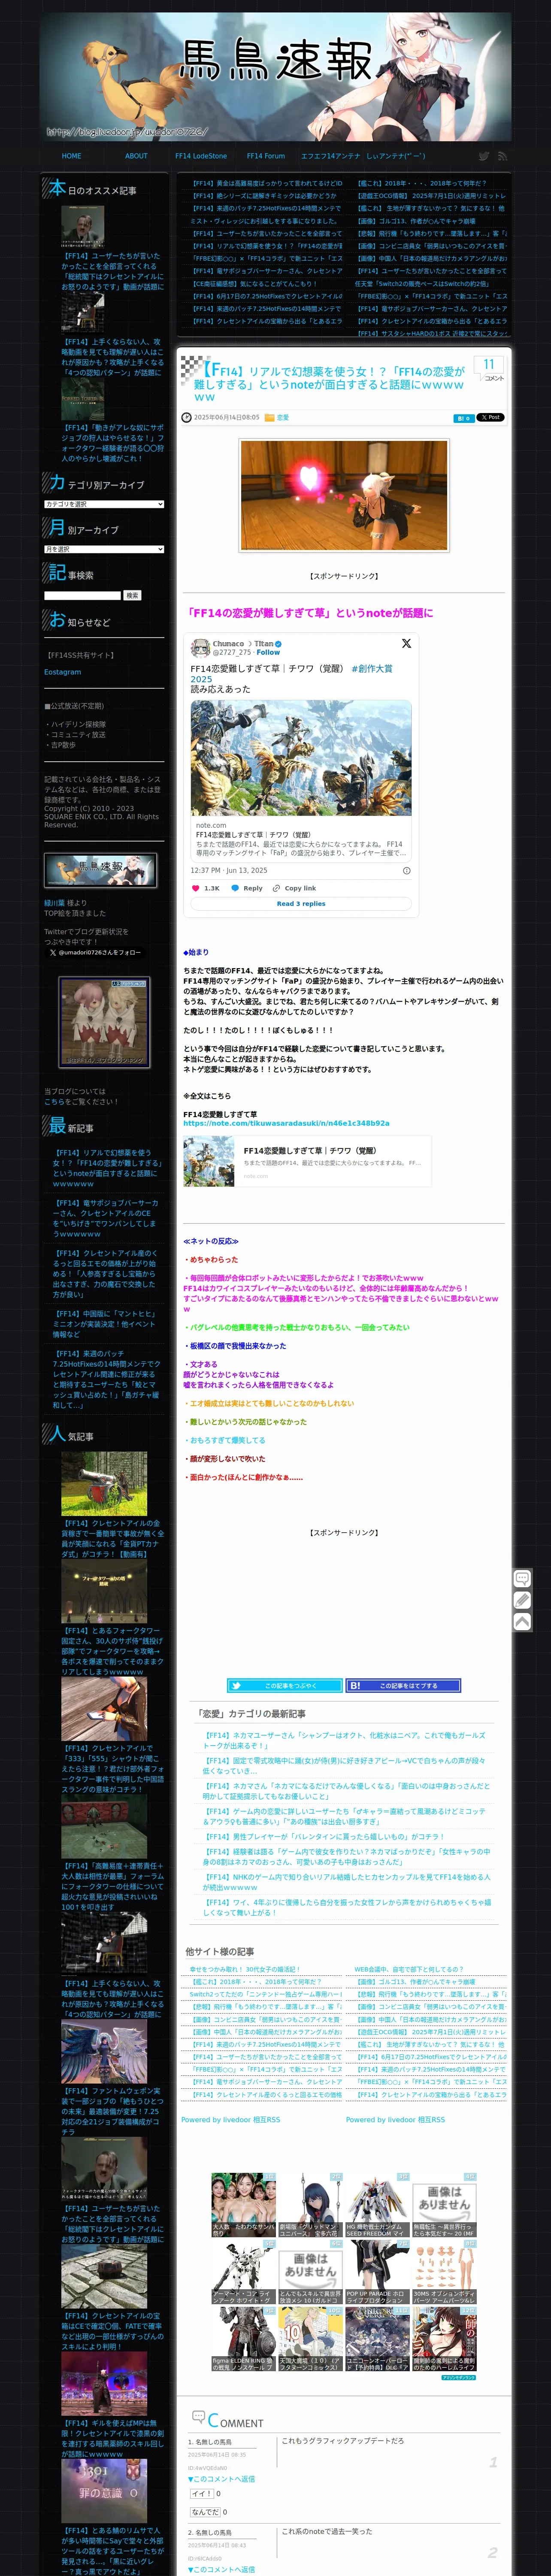The image size is (551, 2576).
Task: Click the イイ！ vote button on comment 1
Action: tap(202, 2494)
